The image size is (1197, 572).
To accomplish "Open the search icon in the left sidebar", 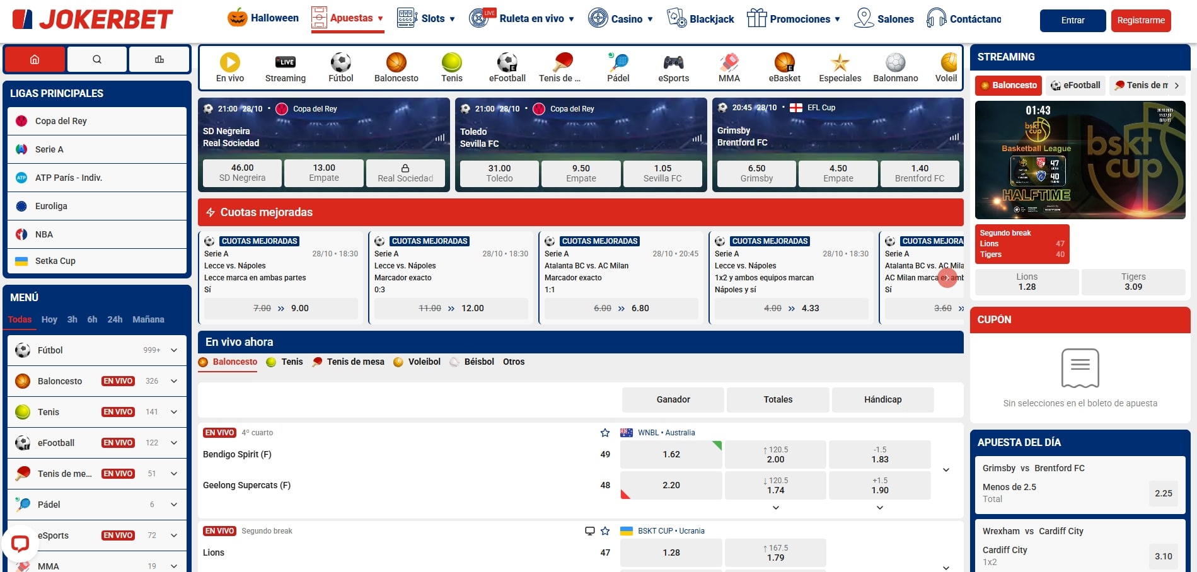I will click(96, 59).
